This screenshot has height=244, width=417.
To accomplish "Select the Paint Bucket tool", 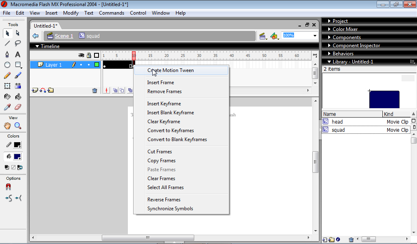I will [x=18, y=96].
